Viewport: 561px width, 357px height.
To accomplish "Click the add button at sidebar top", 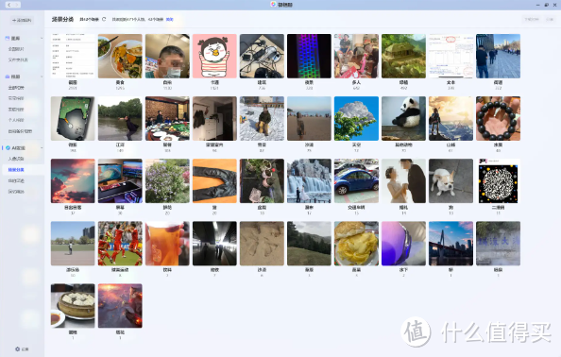I will [22, 20].
